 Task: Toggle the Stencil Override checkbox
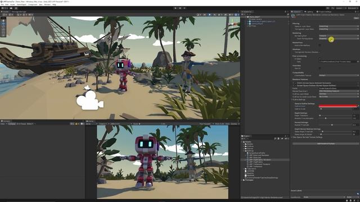point(320,68)
